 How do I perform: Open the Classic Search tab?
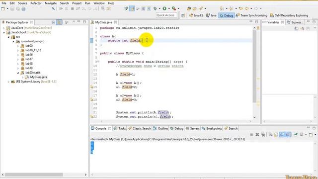pyautogui.click(x=139, y=128)
